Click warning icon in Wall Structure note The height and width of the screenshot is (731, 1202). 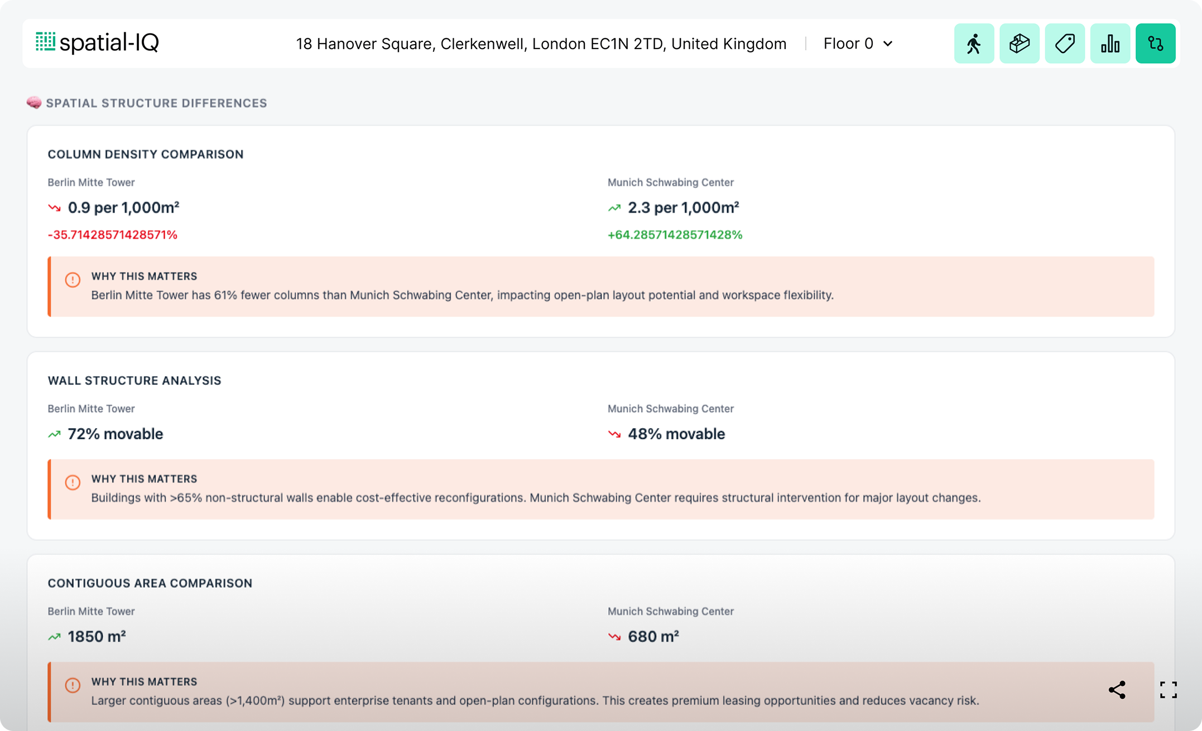(x=73, y=482)
